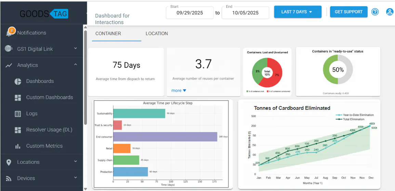Click the sidebar scrollbar up arrow

85,27
